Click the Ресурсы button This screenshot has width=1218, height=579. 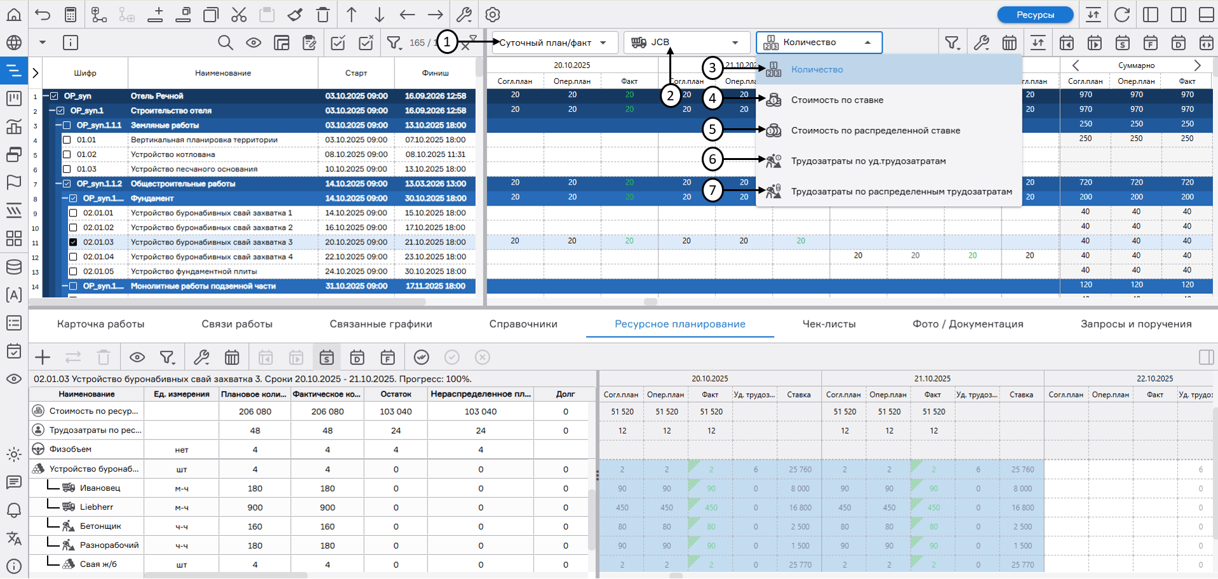[x=1034, y=15]
